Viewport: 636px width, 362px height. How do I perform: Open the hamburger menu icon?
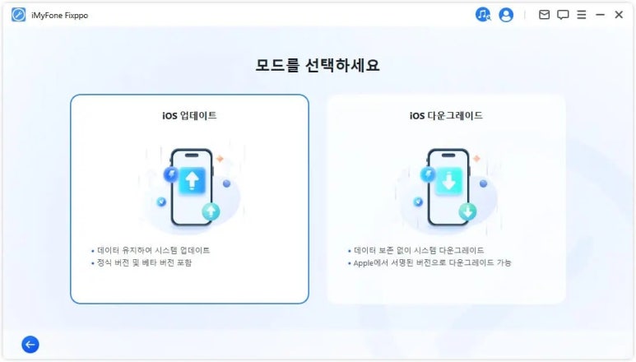pos(581,15)
